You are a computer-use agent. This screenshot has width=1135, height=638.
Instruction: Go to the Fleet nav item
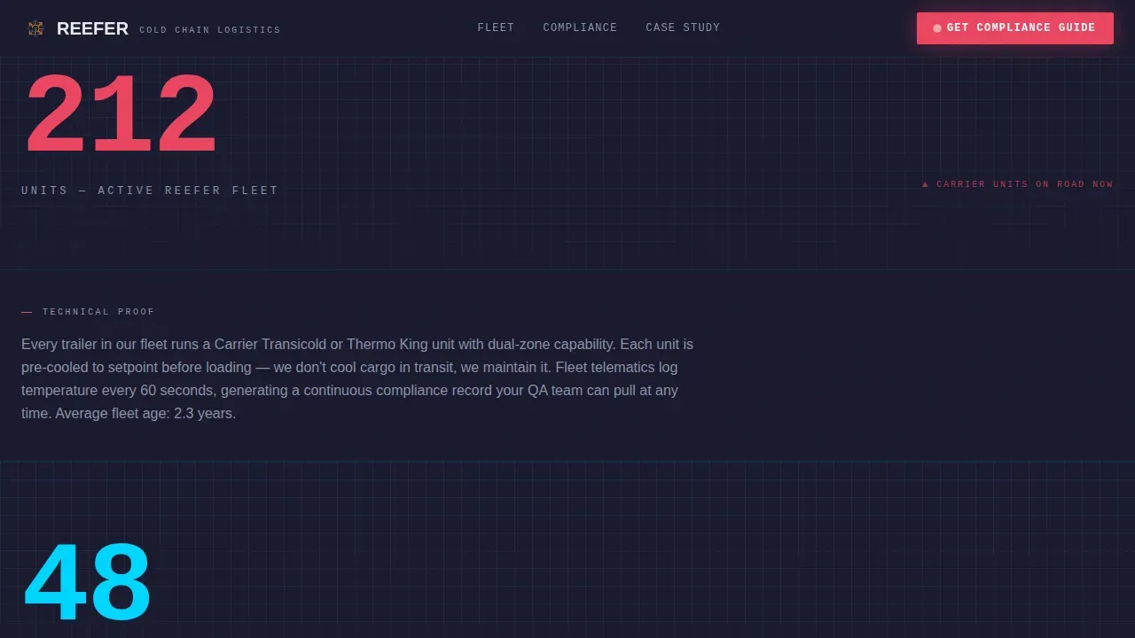496,27
